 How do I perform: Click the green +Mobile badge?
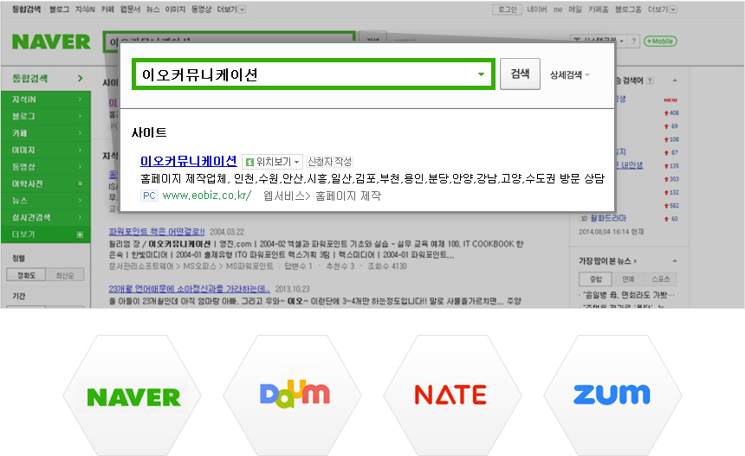point(660,42)
